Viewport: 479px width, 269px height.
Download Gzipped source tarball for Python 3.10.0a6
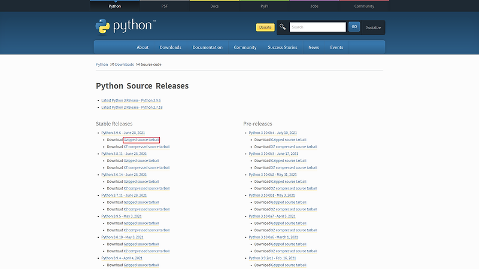coord(289,244)
